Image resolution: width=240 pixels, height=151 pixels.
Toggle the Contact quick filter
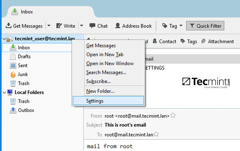click(164, 41)
